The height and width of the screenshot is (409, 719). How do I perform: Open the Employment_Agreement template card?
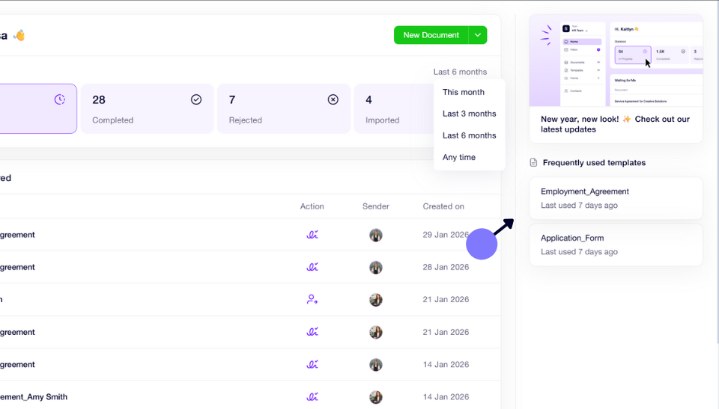(x=616, y=198)
